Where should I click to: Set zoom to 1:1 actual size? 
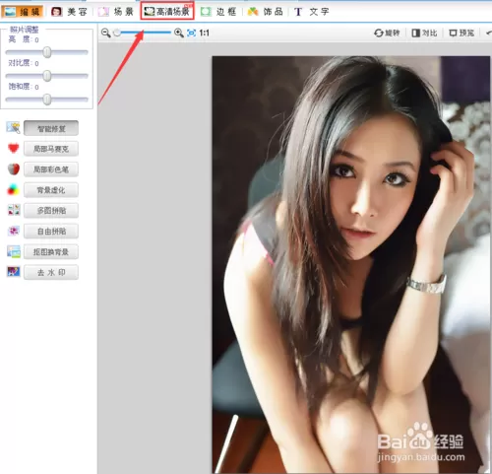pos(204,33)
